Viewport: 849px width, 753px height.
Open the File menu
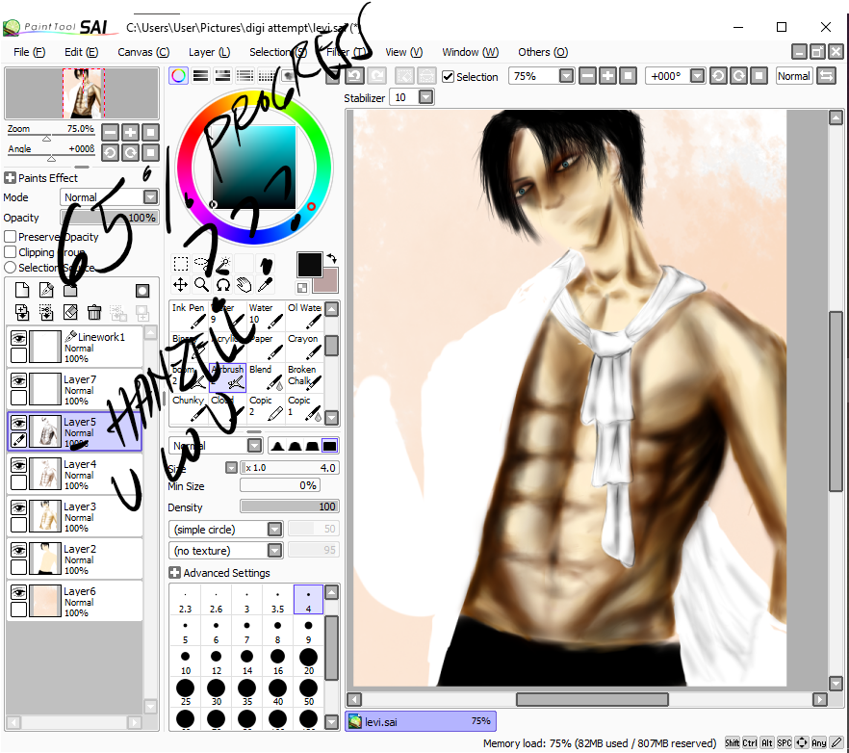[29, 52]
